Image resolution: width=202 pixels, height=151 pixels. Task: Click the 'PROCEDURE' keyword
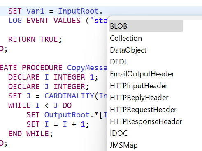(42, 68)
